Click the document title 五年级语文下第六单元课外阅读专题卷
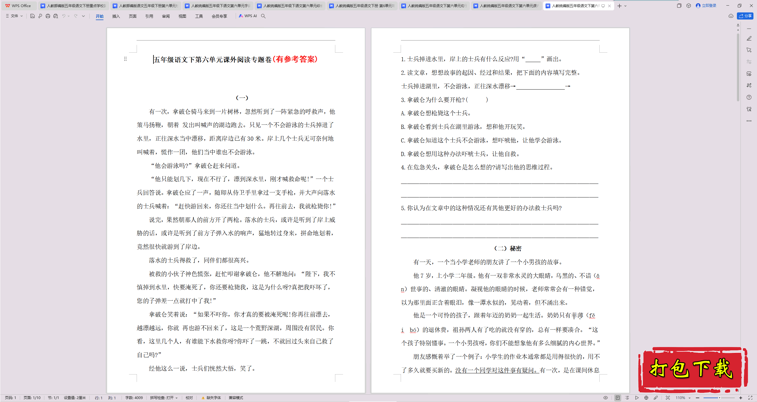The height and width of the screenshot is (402, 757). [212, 59]
